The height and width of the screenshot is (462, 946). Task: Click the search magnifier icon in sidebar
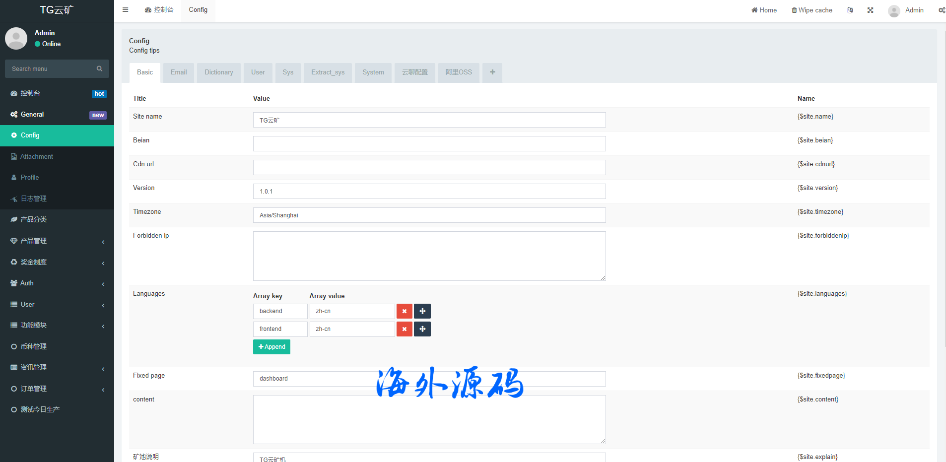[x=99, y=69]
